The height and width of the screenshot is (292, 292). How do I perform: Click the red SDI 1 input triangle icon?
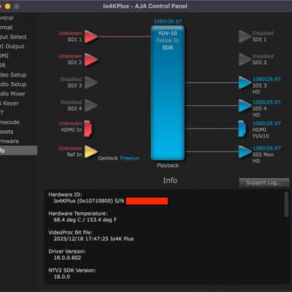91,36
